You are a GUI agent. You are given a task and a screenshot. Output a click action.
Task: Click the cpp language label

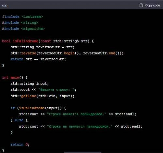coord(5,6)
